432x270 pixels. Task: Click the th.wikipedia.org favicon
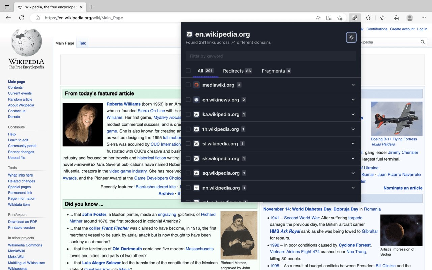196,129
